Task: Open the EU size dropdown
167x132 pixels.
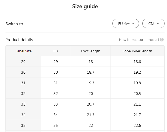Action: (126, 24)
